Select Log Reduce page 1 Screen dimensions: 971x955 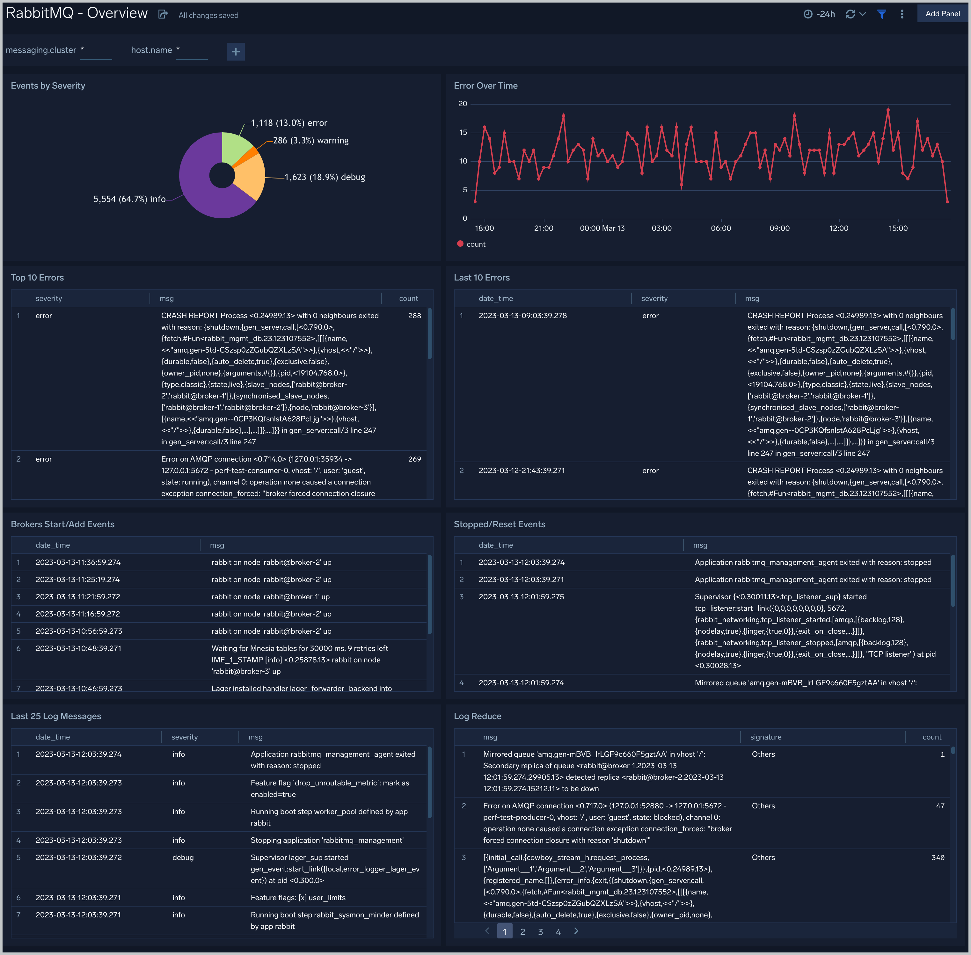pos(505,931)
